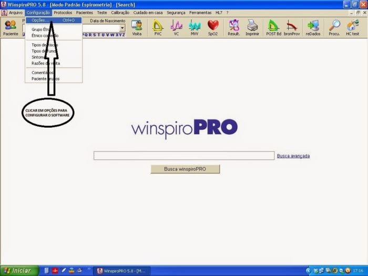Open the Busca avançada link
This screenshot has height=276, width=368.
click(293, 156)
